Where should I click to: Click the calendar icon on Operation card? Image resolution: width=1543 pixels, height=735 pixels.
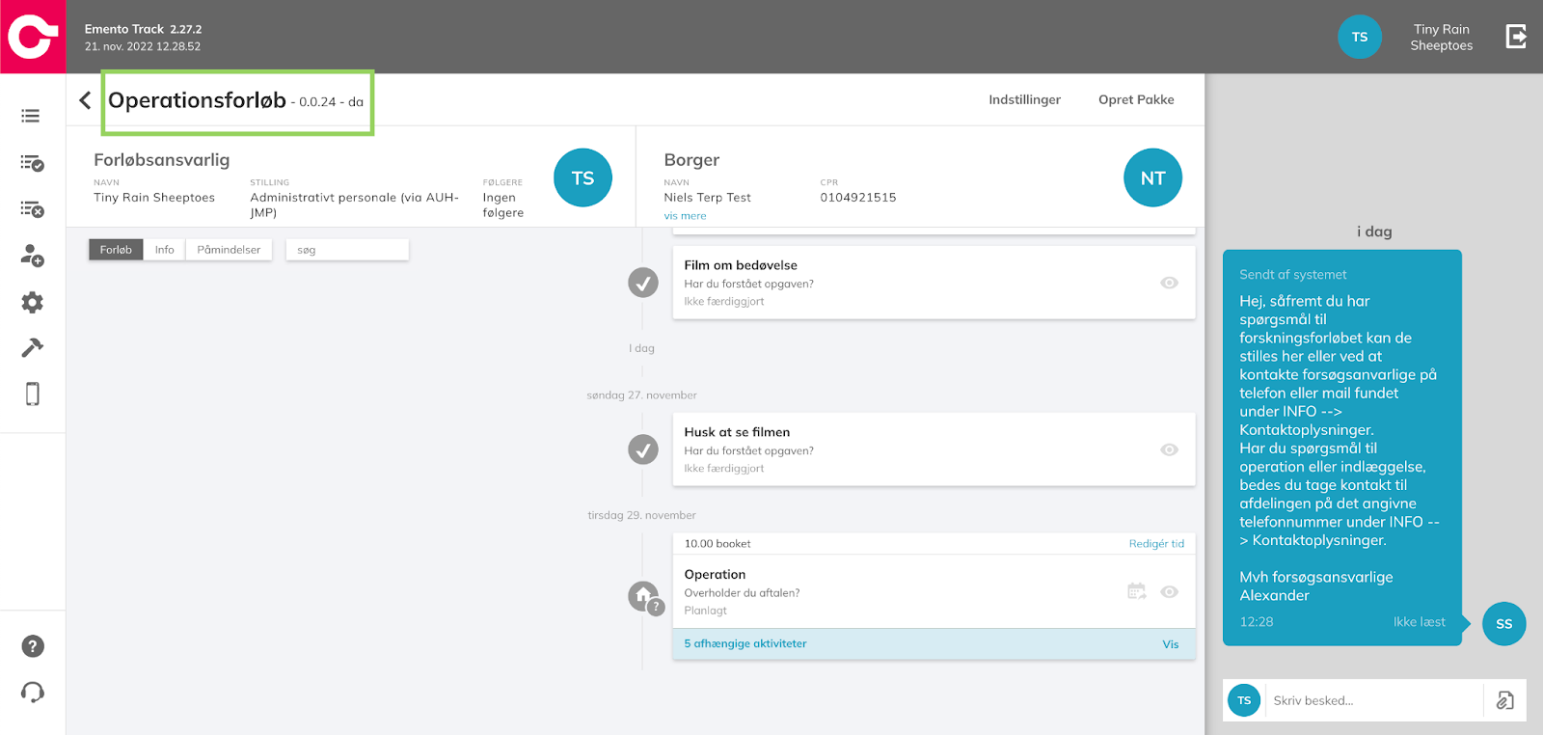pyautogui.click(x=1137, y=591)
